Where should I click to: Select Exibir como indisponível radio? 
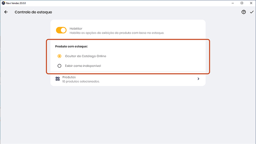click(x=59, y=66)
